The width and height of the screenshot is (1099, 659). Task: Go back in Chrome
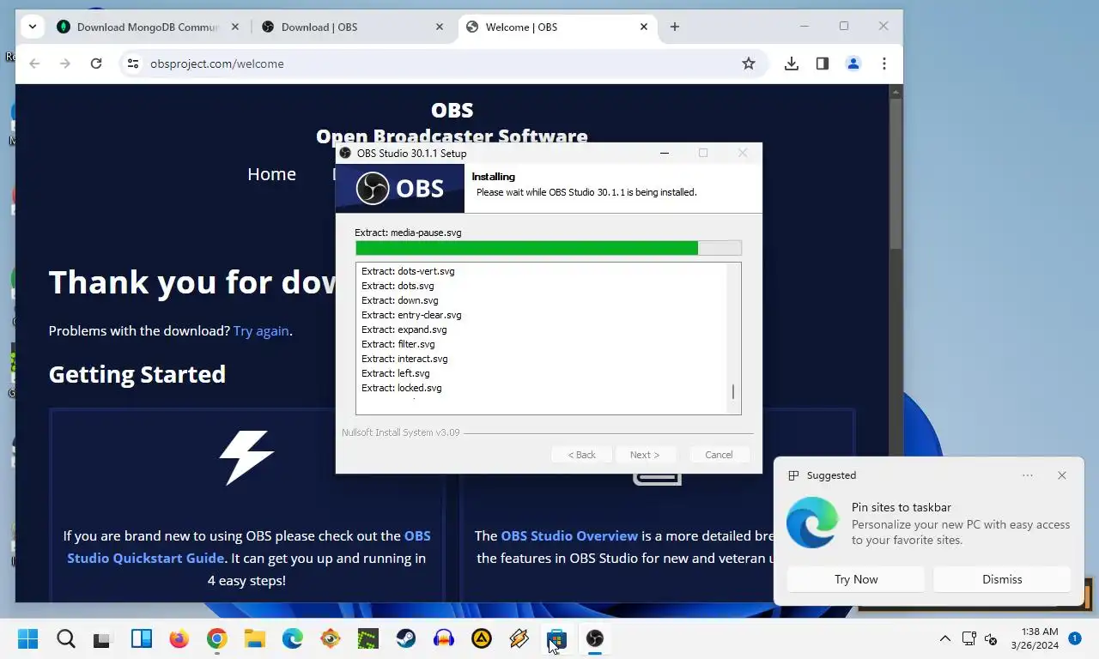pyautogui.click(x=34, y=63)
